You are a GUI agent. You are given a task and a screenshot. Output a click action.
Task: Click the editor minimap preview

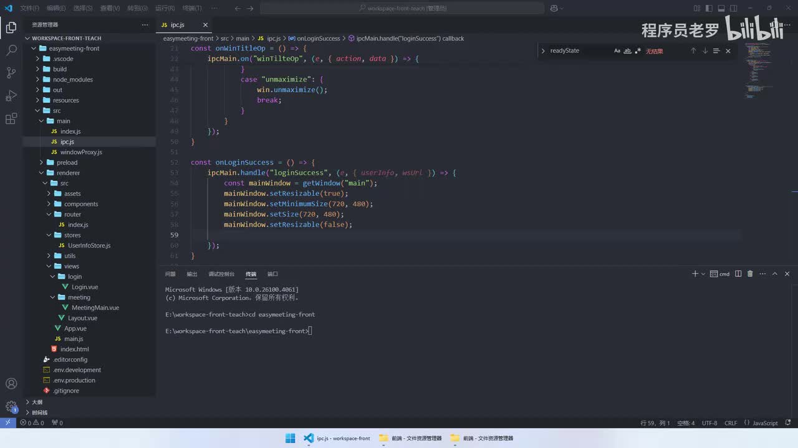pos(758,68)
